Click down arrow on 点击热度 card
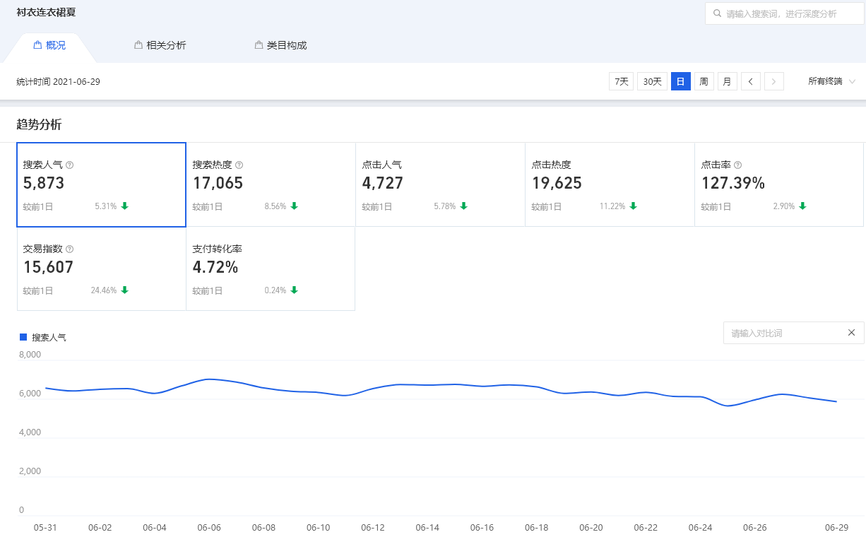866x537 pixels. click(x=634, y=206)
